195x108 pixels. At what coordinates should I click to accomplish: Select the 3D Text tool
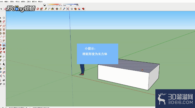click(4, 64)
